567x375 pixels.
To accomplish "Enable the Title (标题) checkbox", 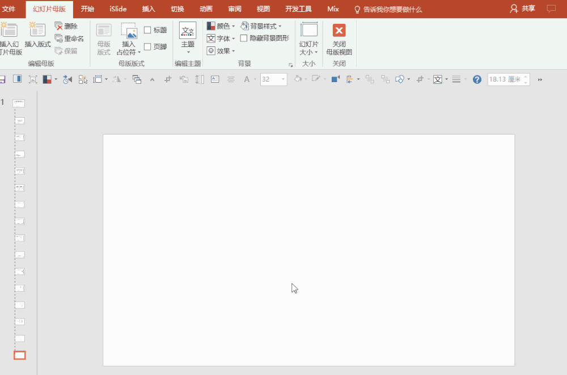I will pyautogui.click(x=147, y=30).
